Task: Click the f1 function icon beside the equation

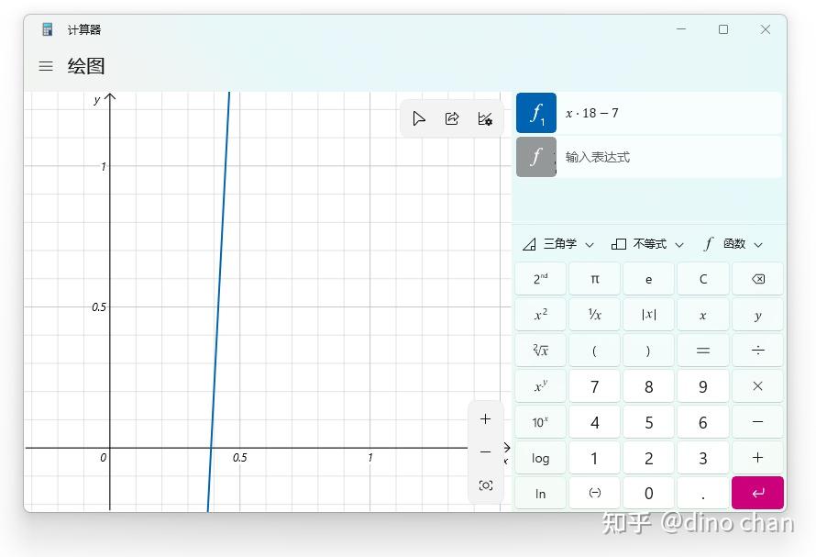Action: click(x=536, y=112)
